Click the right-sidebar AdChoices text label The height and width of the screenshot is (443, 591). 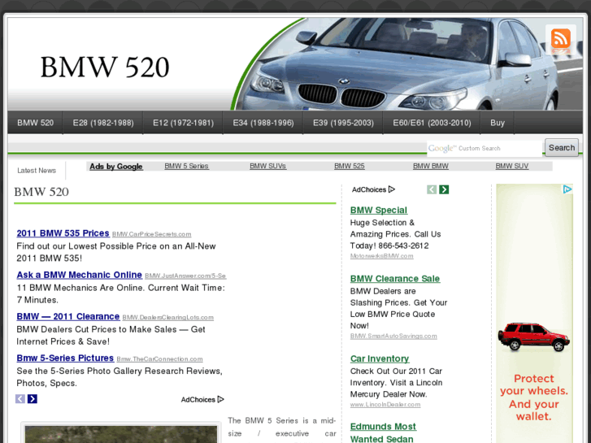point(369,189)
